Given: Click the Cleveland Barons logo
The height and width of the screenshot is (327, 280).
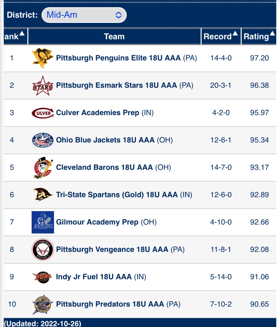Looking at the screenshot, I should (43, 168).
